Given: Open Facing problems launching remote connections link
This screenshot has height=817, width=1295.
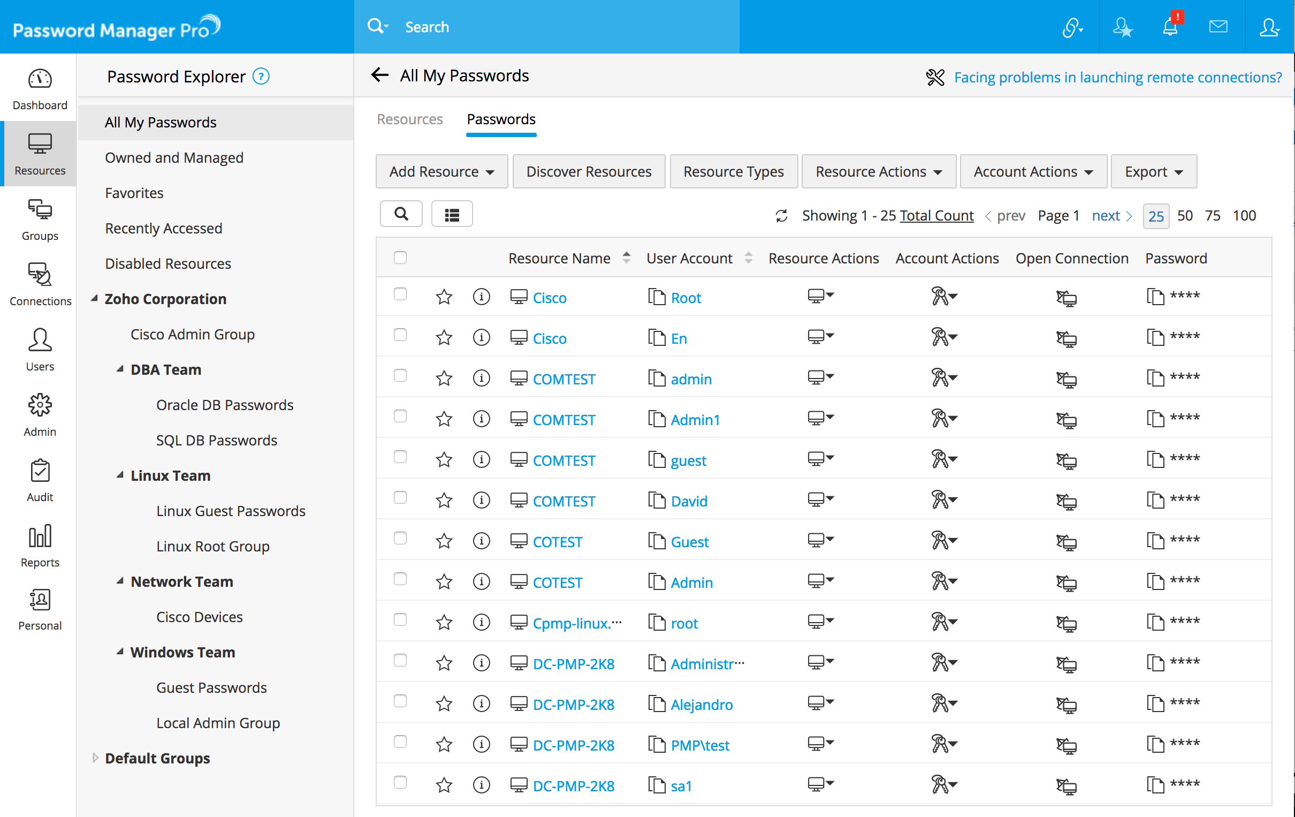Looking at the screenshot, I should (1117, 78).
